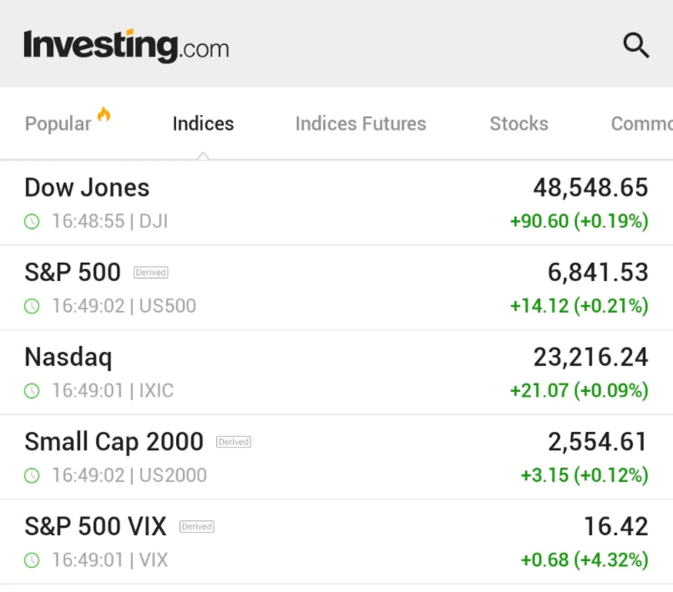
Task: Click the clock icon under Nasdaq
Action: coord(32,391)
